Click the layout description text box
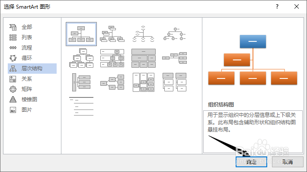 point(253,131)
